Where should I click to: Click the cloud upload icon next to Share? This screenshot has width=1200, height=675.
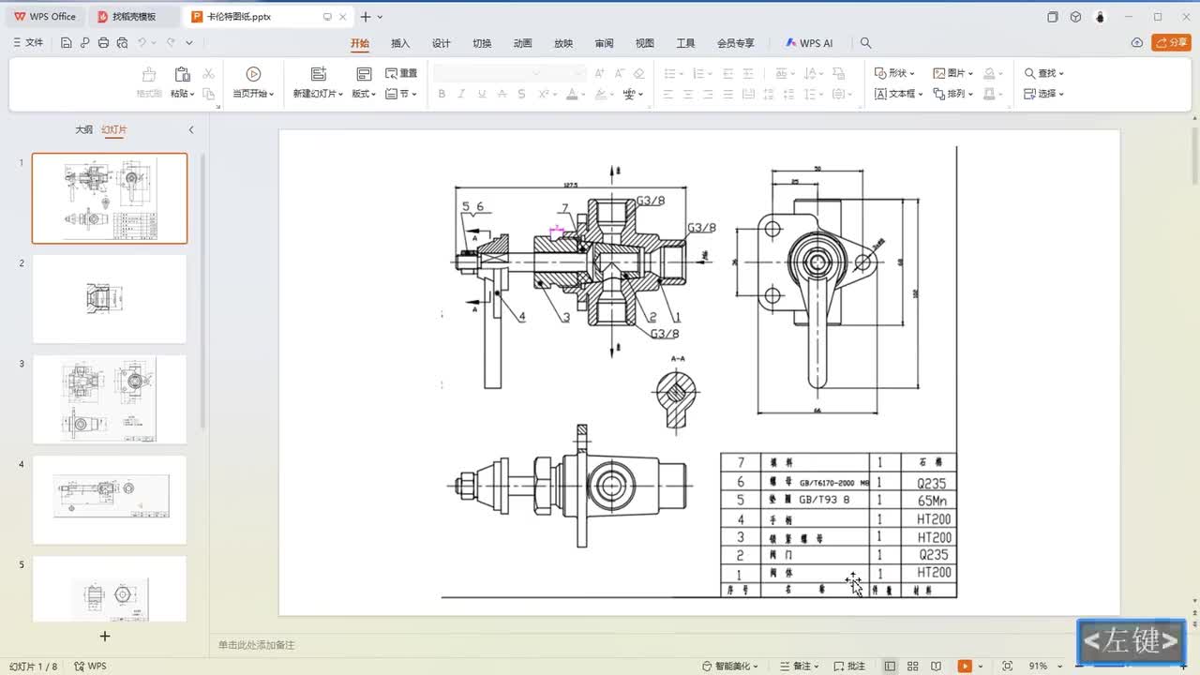[1136, 43]
